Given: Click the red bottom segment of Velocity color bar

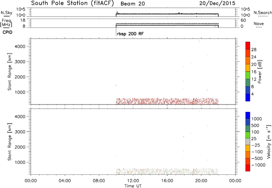Looking at the screenshot, I should [248, 168].
